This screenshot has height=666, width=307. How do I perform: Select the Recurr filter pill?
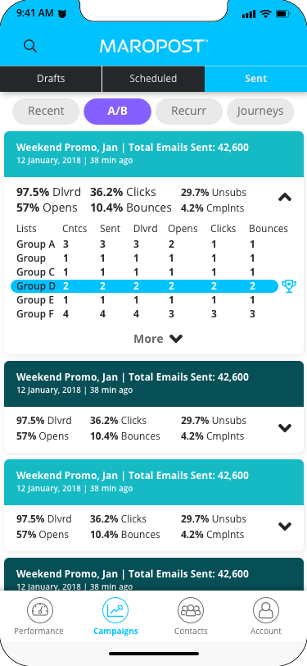188,112
